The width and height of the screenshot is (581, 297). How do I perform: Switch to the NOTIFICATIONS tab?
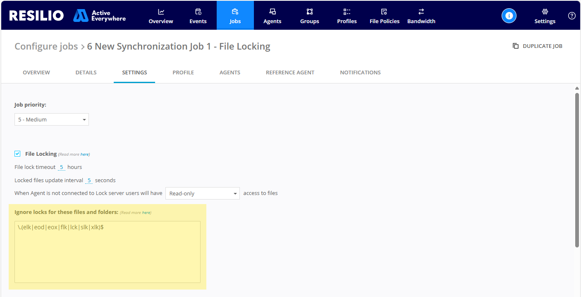(x=360, y=72)
